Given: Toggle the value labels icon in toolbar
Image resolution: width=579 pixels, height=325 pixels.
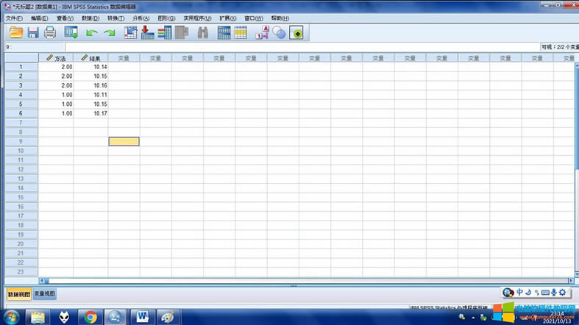Looking at the screenshot, I should point(261,33).
